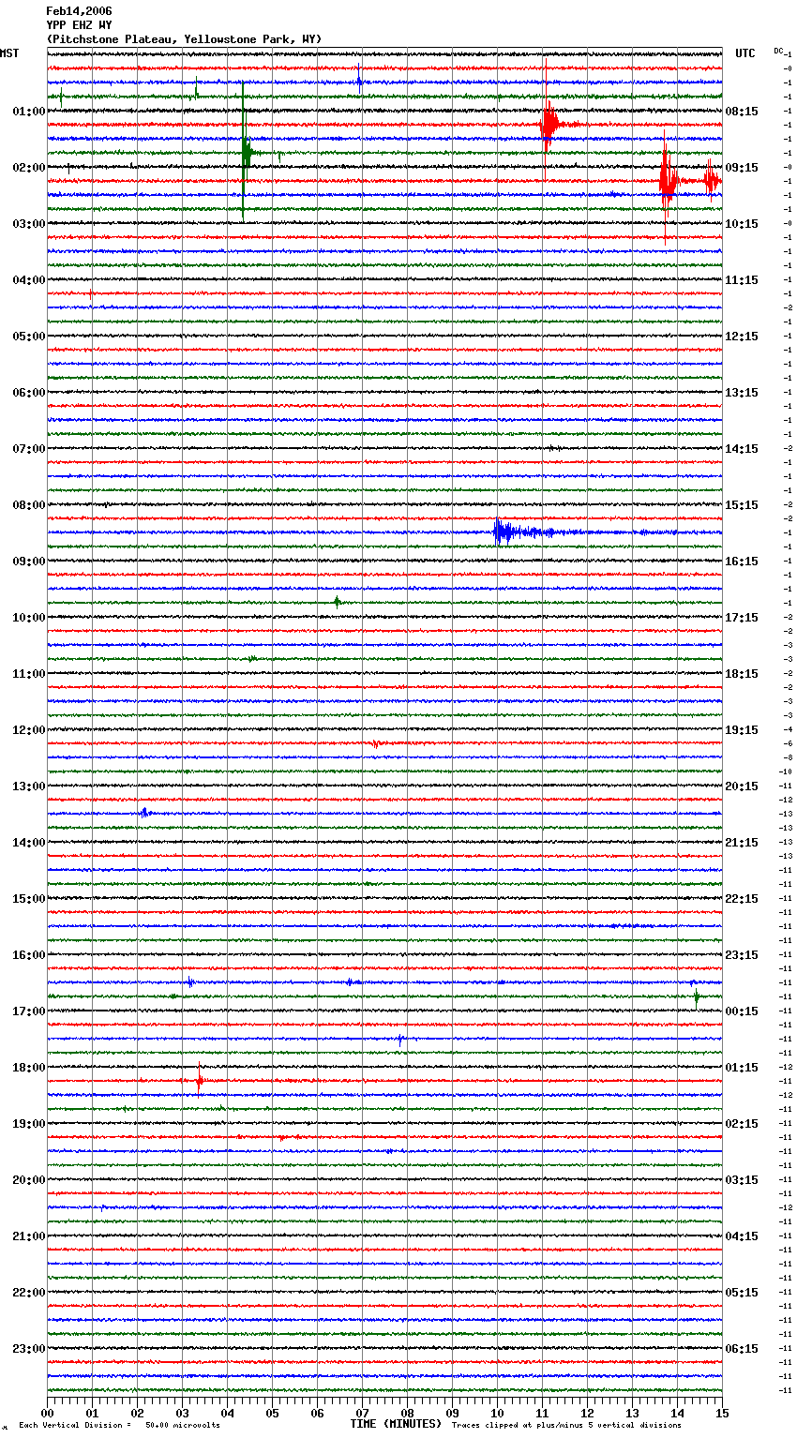Click the small red spike after the 18:00 trace

200,1080
